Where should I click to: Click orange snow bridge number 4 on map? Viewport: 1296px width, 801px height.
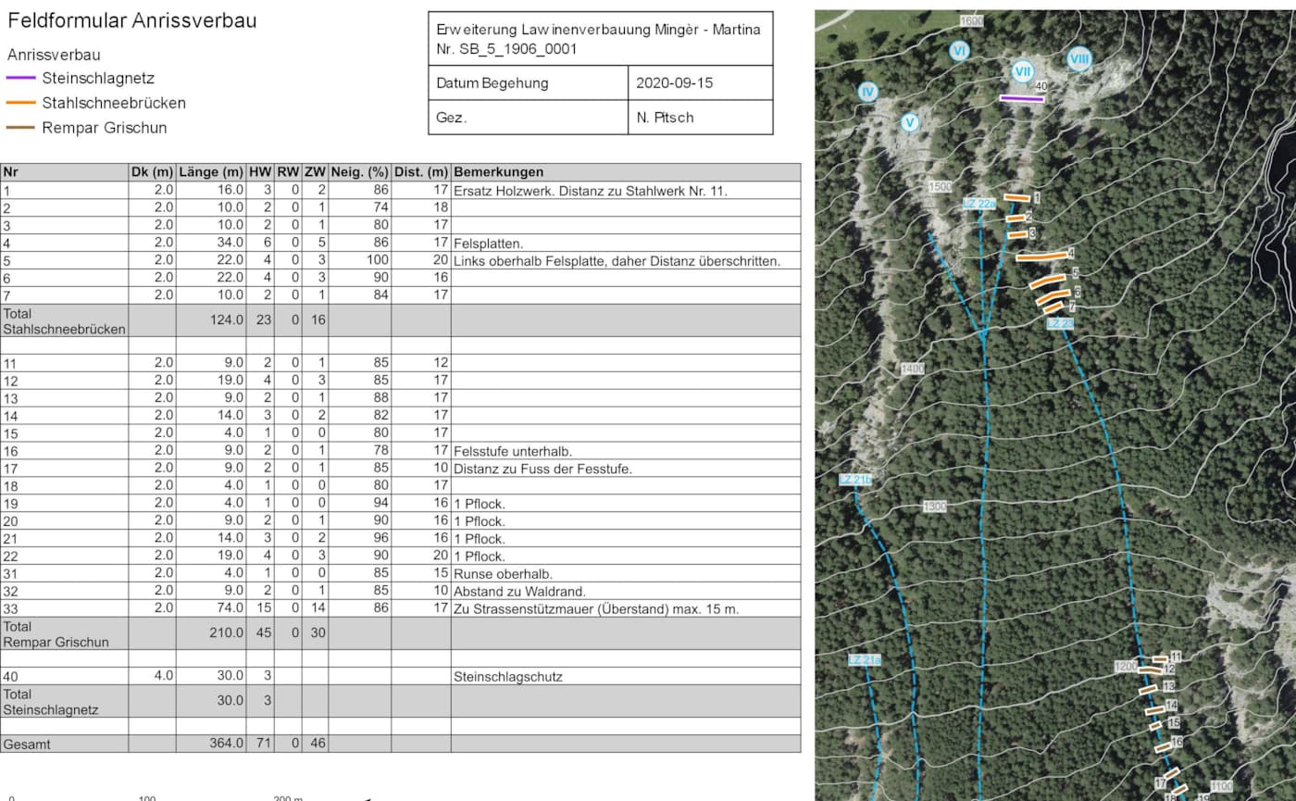click(1041, 257)
